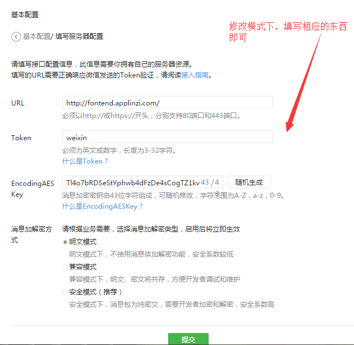Click the 消息加解密方式 label
The image size is (354, 345).
click(x=31, y=234)
